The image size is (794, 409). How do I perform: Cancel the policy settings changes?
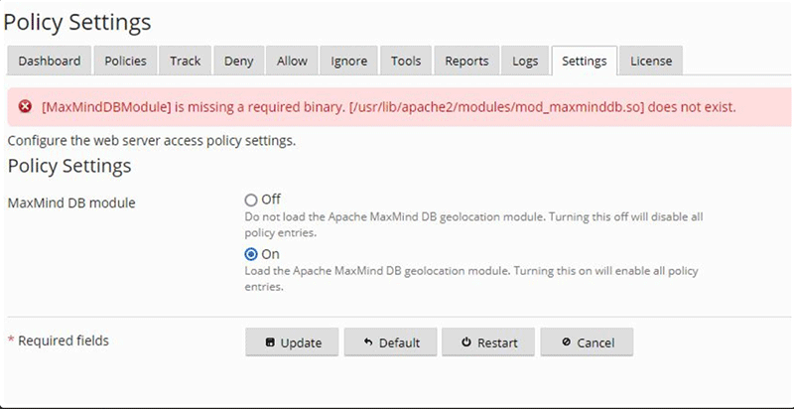587,342
